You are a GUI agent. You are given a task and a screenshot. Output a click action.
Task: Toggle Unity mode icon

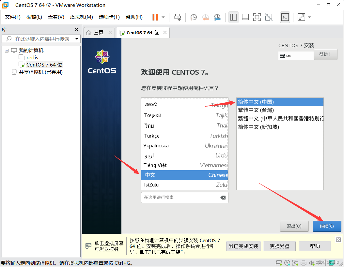(269, 17)
